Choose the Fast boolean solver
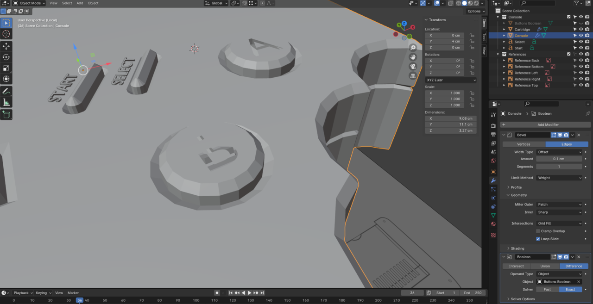The width and height of the screenshot is (593, 304). (547, 289)
